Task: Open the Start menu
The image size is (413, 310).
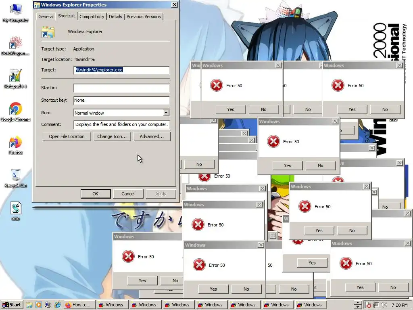Action: tap(12, 305)
